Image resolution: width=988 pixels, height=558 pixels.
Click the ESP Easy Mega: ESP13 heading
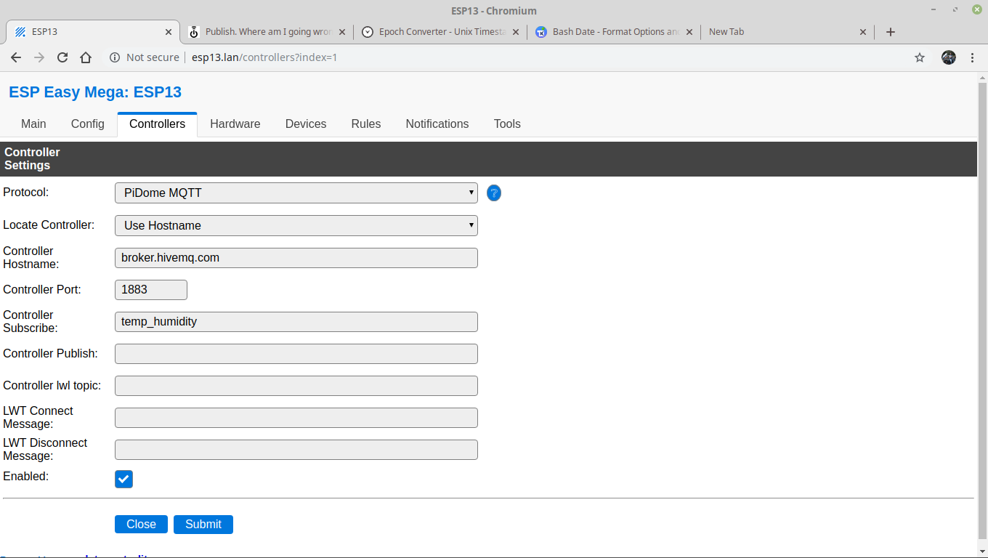[x=95, y=92]
